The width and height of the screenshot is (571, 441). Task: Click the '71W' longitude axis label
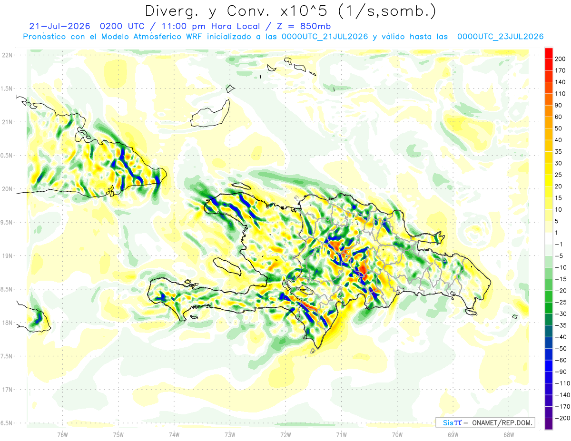tap(341, 434)
